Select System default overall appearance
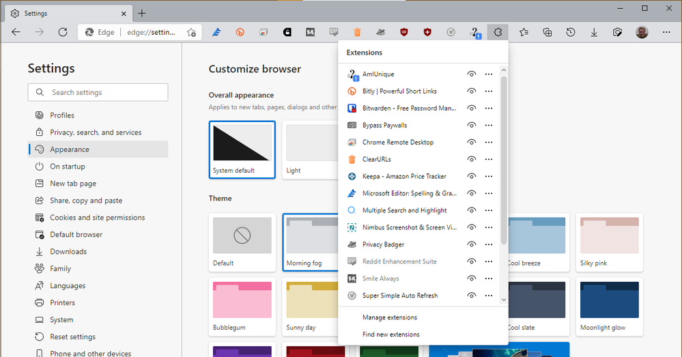The width and height of the screenshot is (682, 357). [242, 149]
